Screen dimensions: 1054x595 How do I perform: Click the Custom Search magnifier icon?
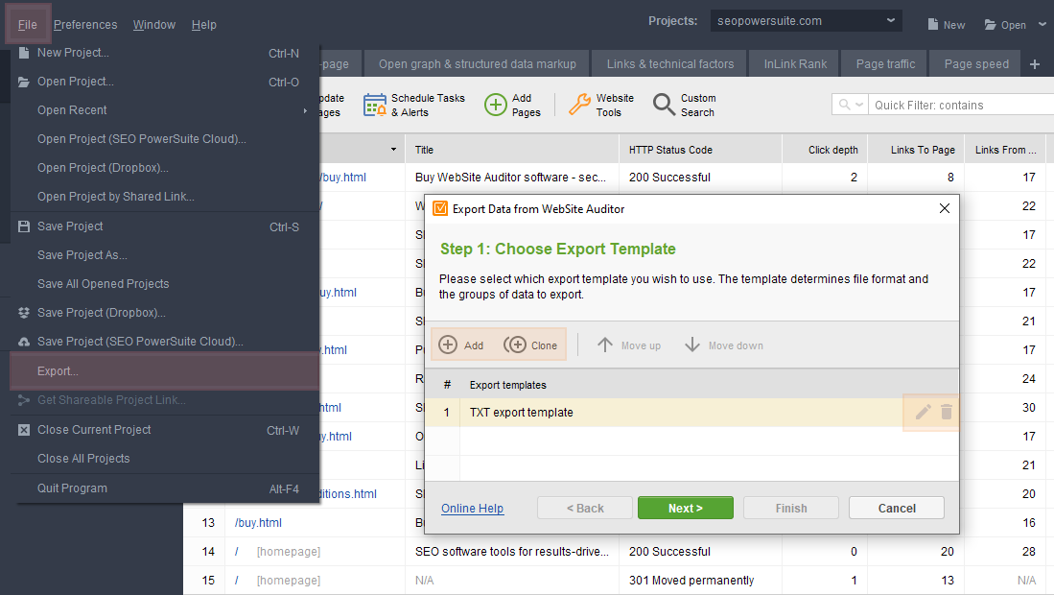click(x=664, y=105)
